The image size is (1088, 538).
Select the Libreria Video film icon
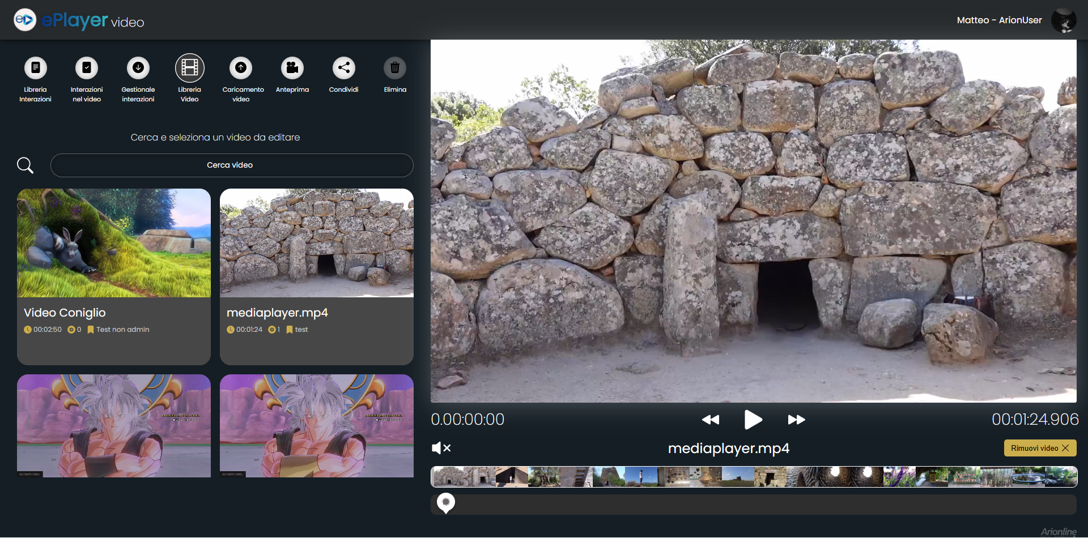(190, 68)
